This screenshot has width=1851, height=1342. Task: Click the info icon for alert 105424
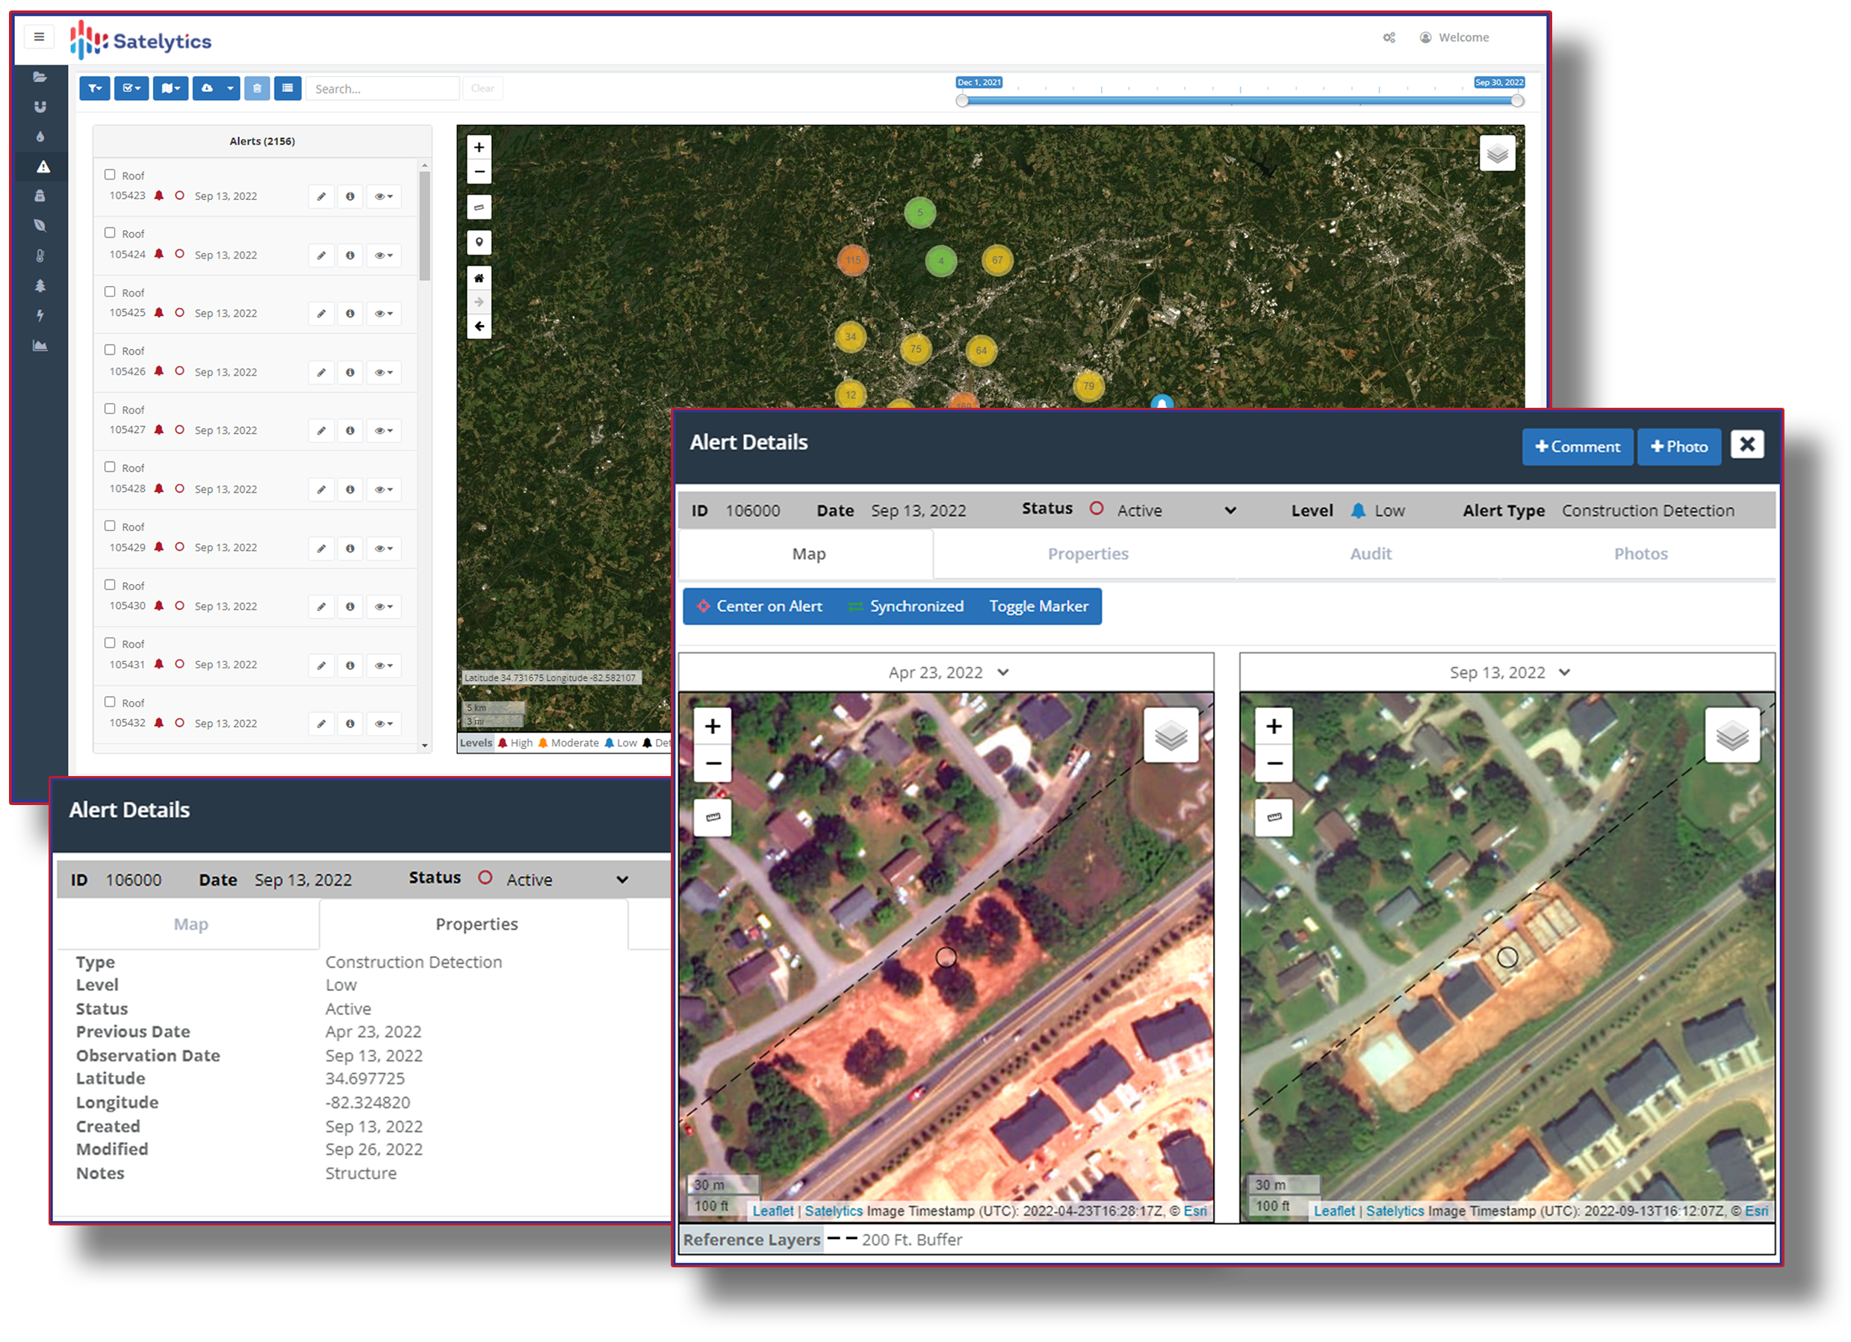coord(350,255)
